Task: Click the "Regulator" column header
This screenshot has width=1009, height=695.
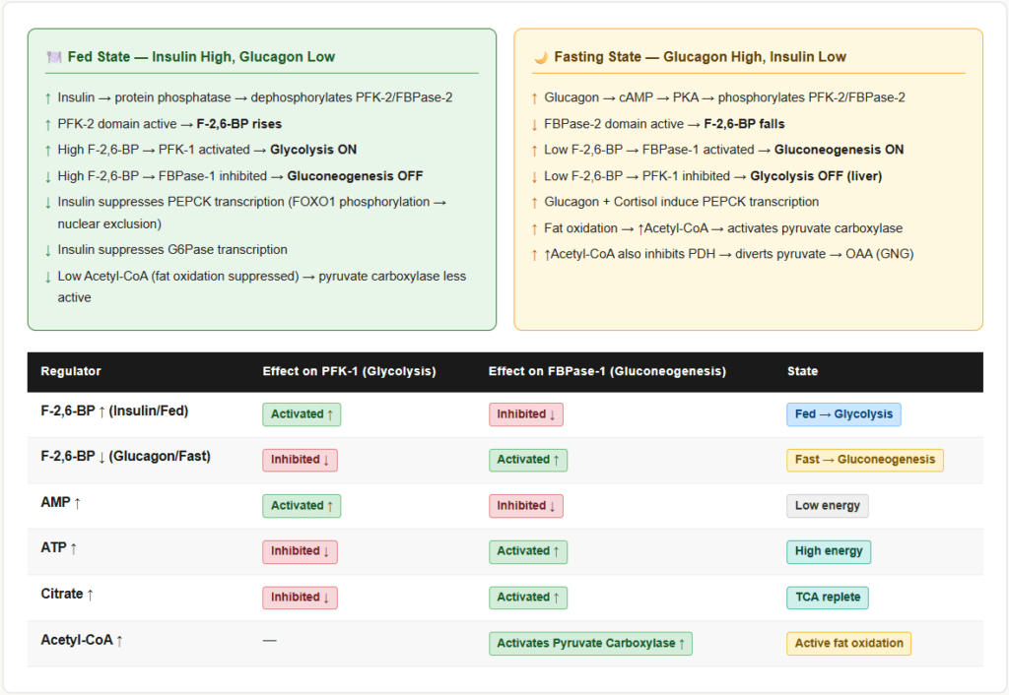Action: 71,372
